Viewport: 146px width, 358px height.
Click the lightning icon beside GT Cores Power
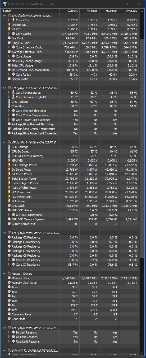click(9, 174)
